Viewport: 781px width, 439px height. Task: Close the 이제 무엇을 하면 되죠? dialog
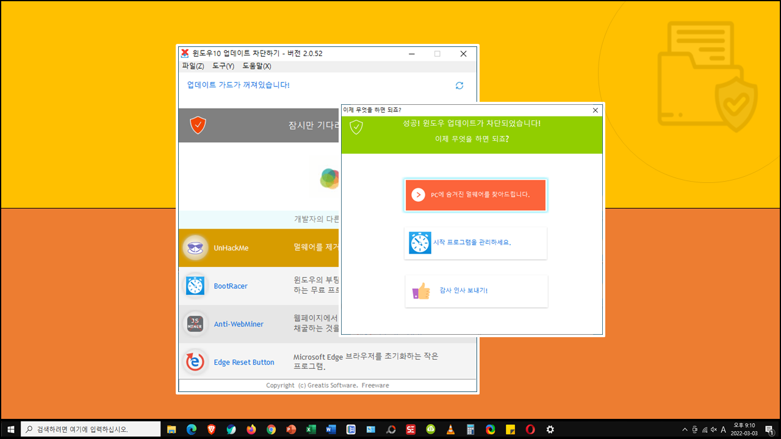[596, 110]
